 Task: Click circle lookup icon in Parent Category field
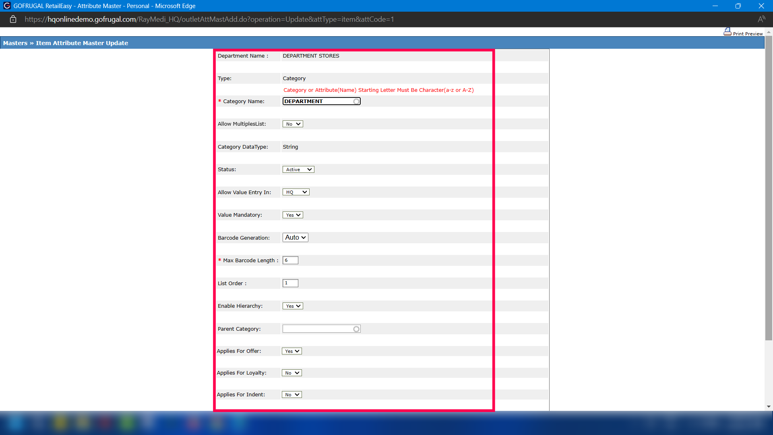click(356, 329)
